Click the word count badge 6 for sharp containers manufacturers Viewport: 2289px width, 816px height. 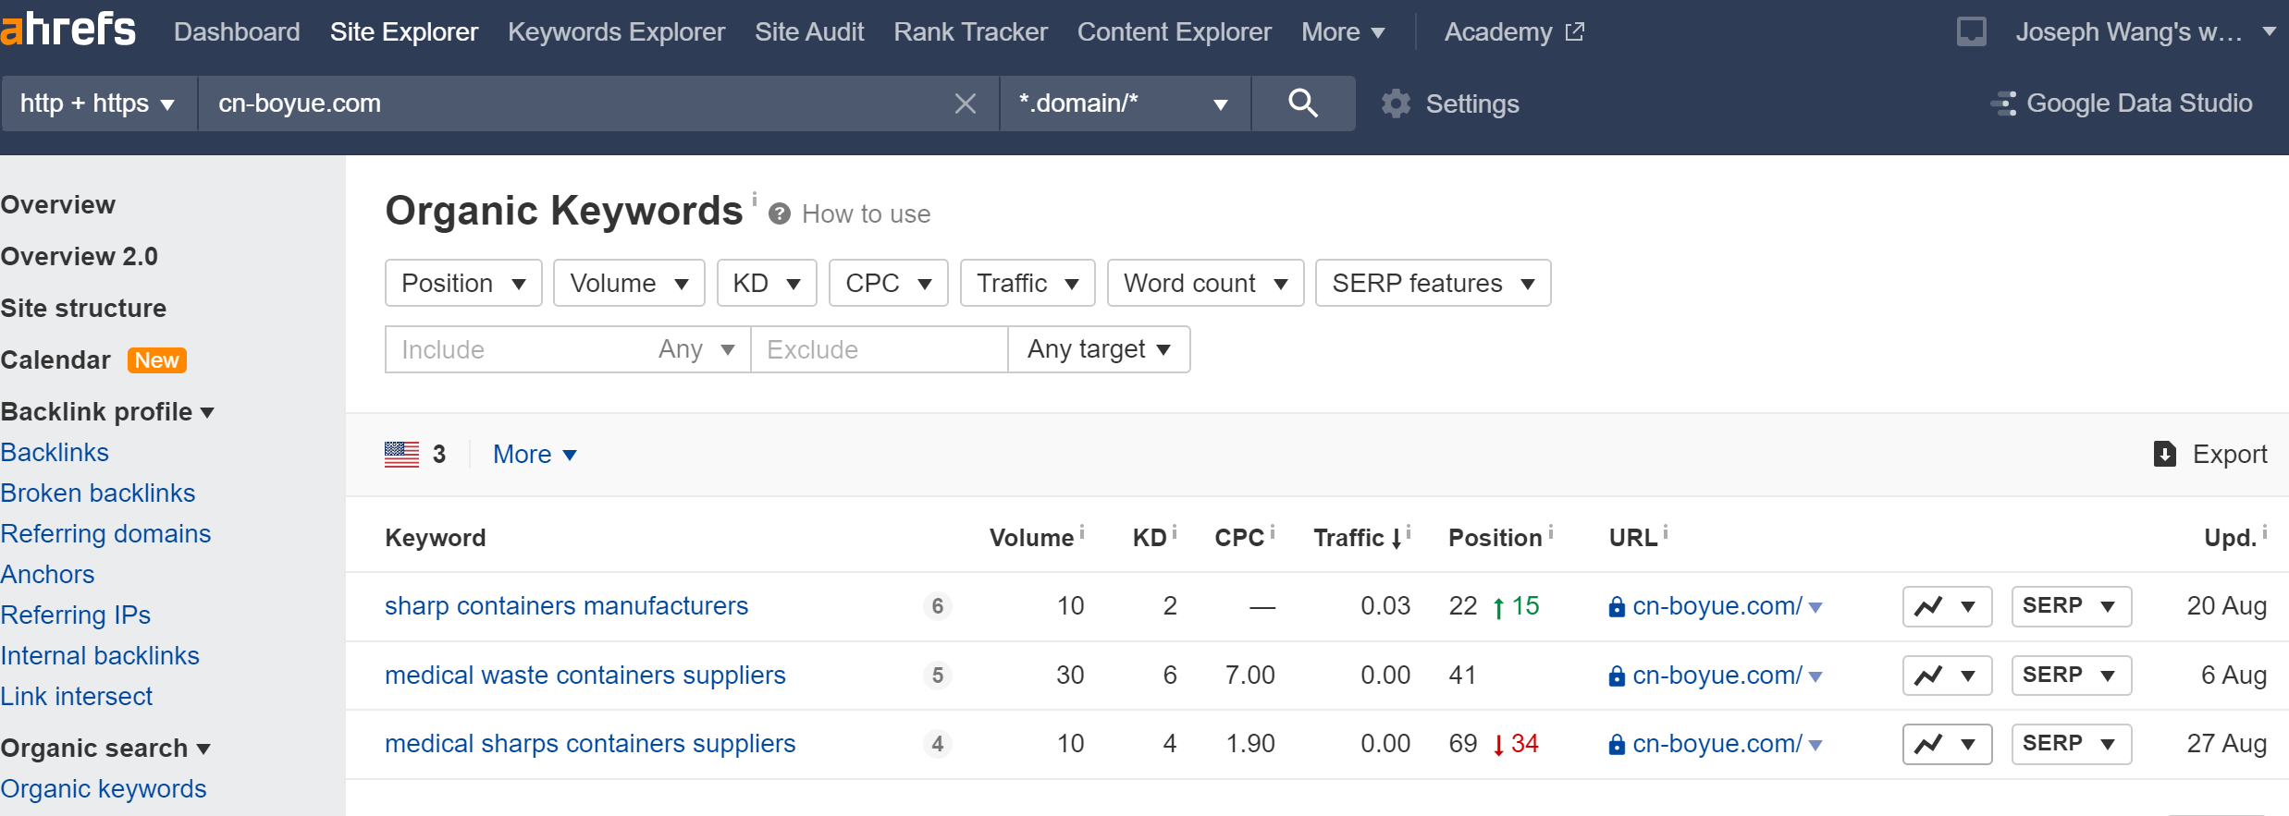(x=938, y=606)
